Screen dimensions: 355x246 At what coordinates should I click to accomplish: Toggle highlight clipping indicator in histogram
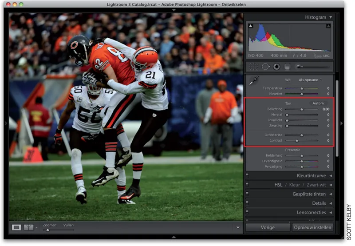coord(328,26)
